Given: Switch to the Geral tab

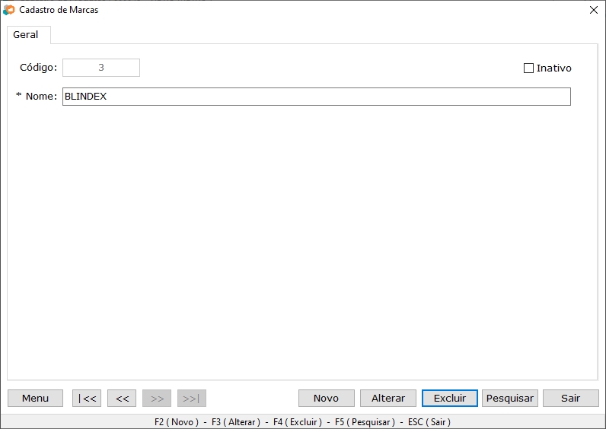Looking at the screenshot, I should pyautogui.click(x=26, y=35).
